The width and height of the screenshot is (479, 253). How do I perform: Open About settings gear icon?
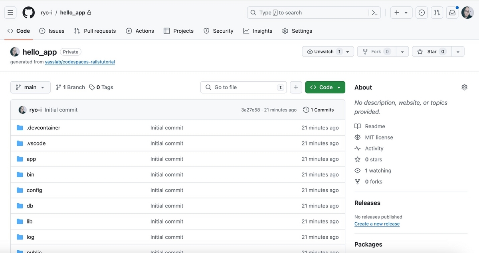464,87
